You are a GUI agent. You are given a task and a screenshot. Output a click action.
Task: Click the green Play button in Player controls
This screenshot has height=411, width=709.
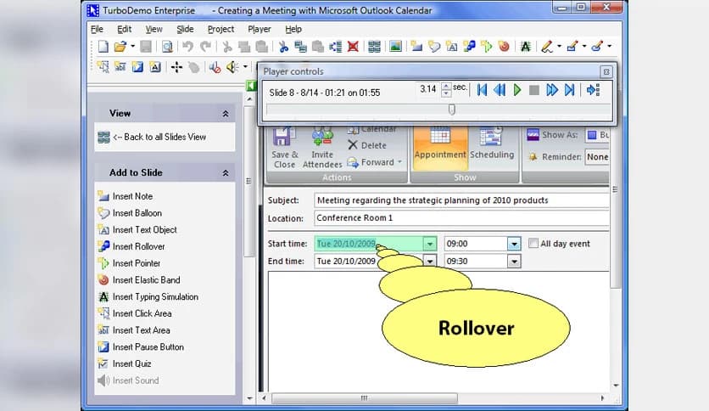(517, 90)
